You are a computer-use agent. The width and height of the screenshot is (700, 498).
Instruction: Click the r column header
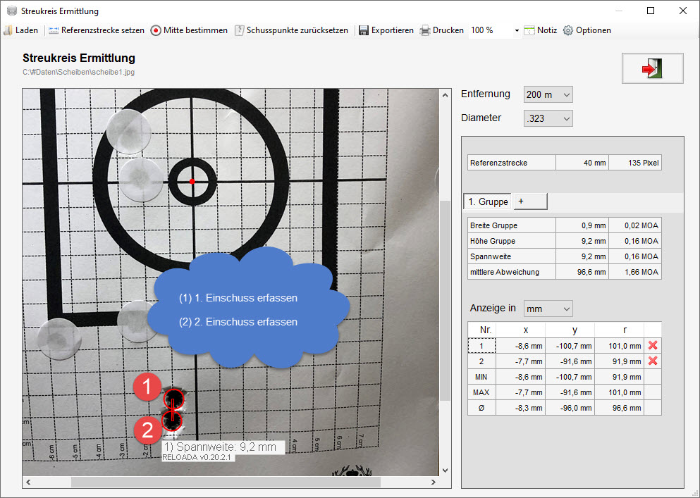coord(619,330)
